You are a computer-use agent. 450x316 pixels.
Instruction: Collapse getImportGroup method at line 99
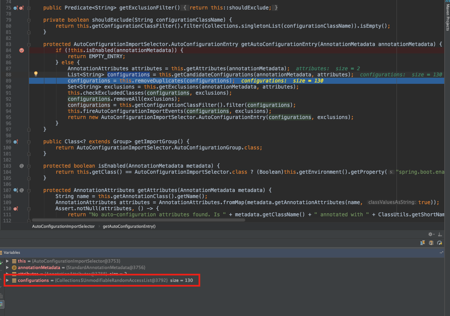pyautogui.click(x=29, y=142)
